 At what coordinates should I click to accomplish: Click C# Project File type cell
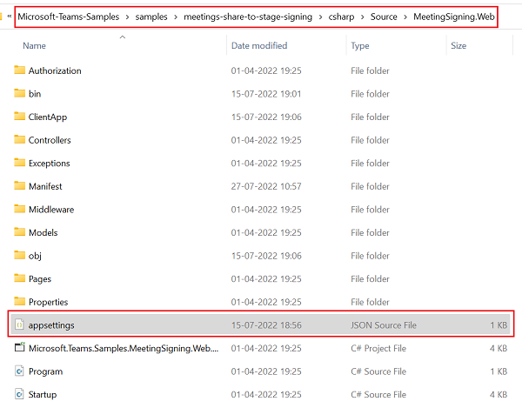[378, 348]
